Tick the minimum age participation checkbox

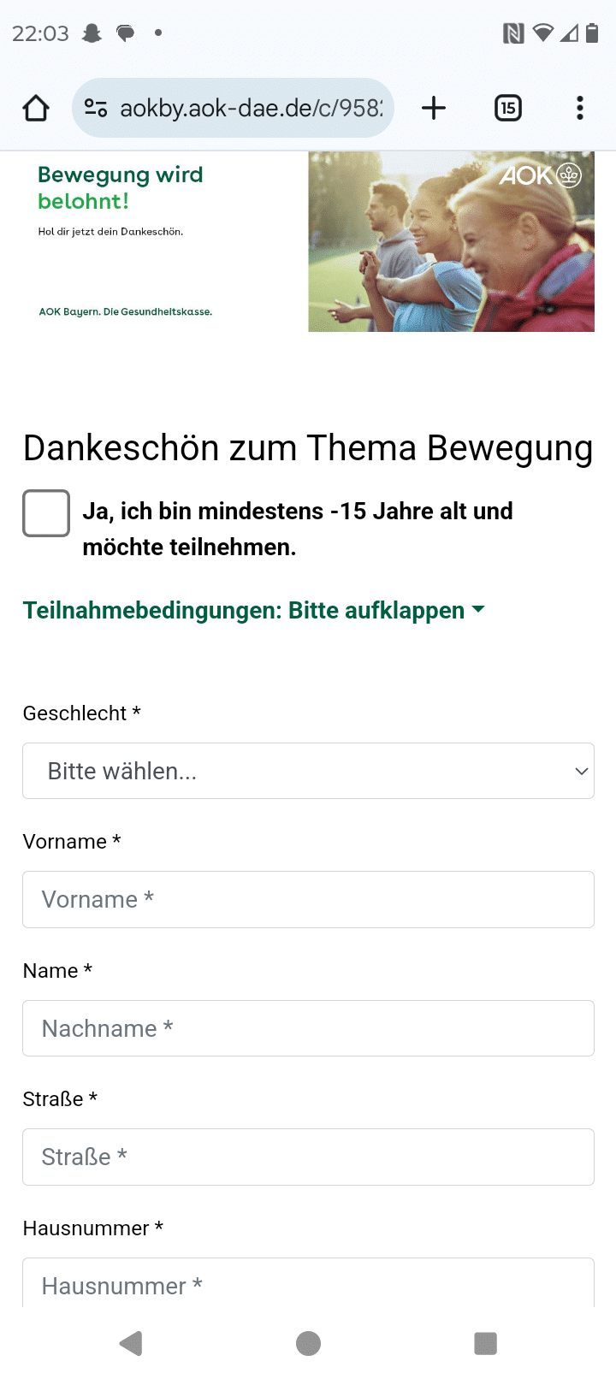click(x=46, y=513)
